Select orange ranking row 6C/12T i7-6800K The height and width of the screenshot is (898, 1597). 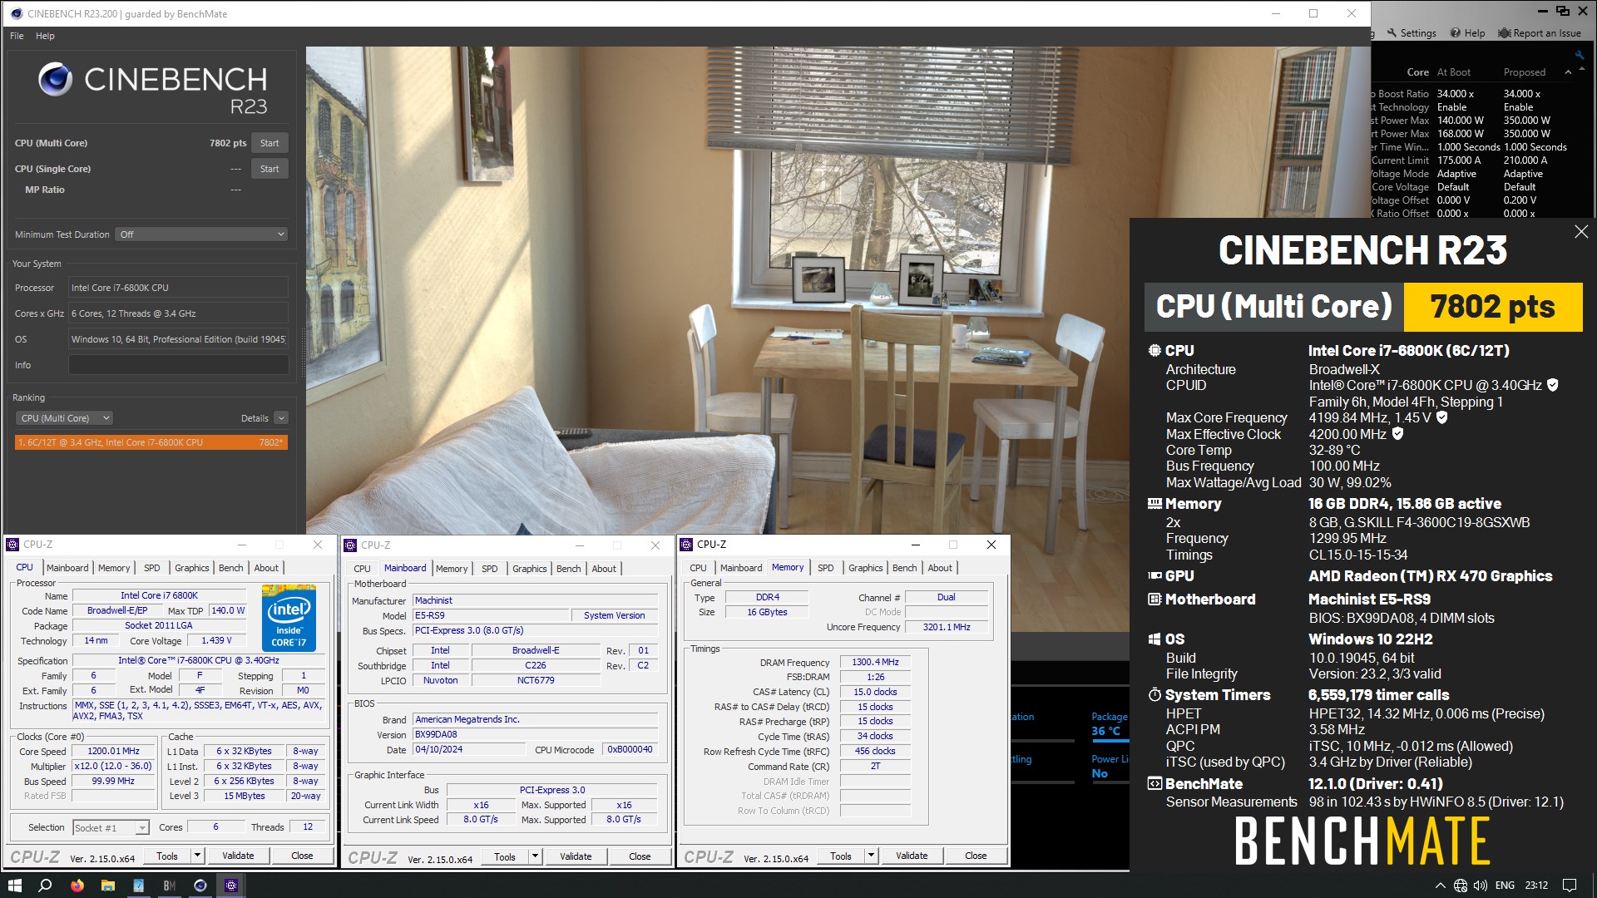click(151, 442)
